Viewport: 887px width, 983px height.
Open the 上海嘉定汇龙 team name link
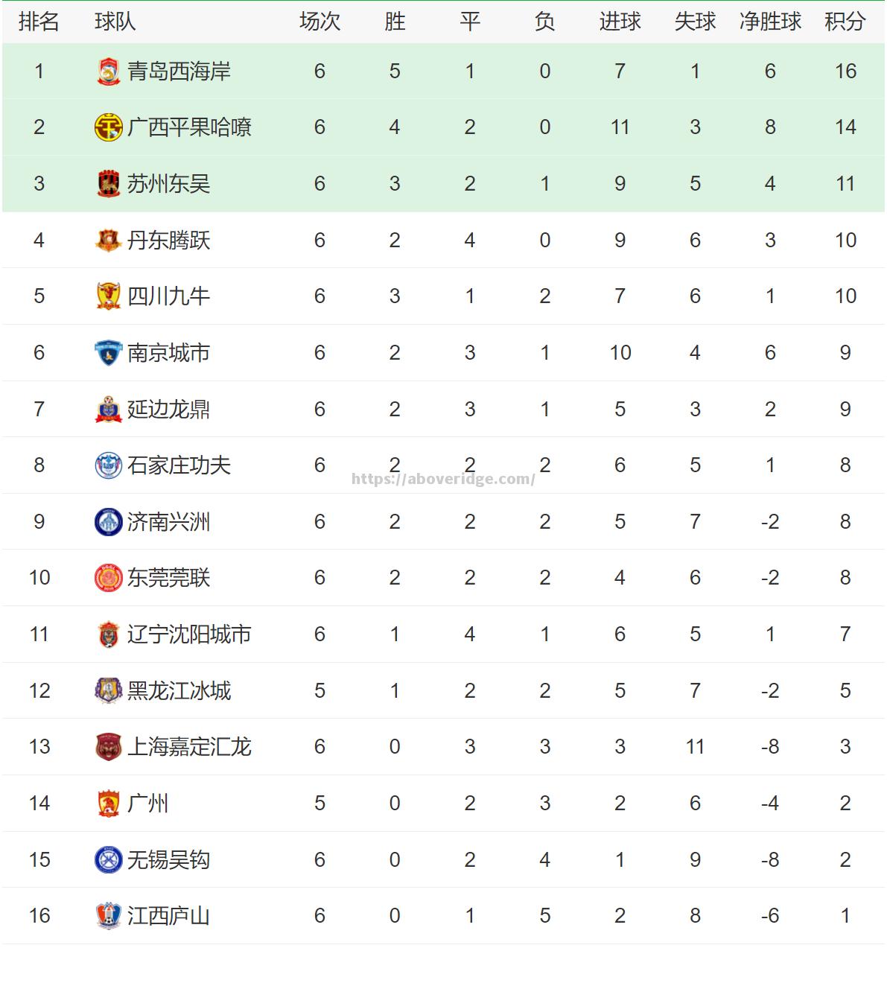pos(189,747)
